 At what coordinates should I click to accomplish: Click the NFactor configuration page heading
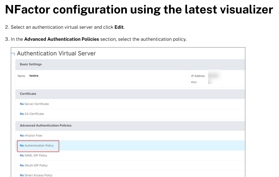click(x=139, y=9)
